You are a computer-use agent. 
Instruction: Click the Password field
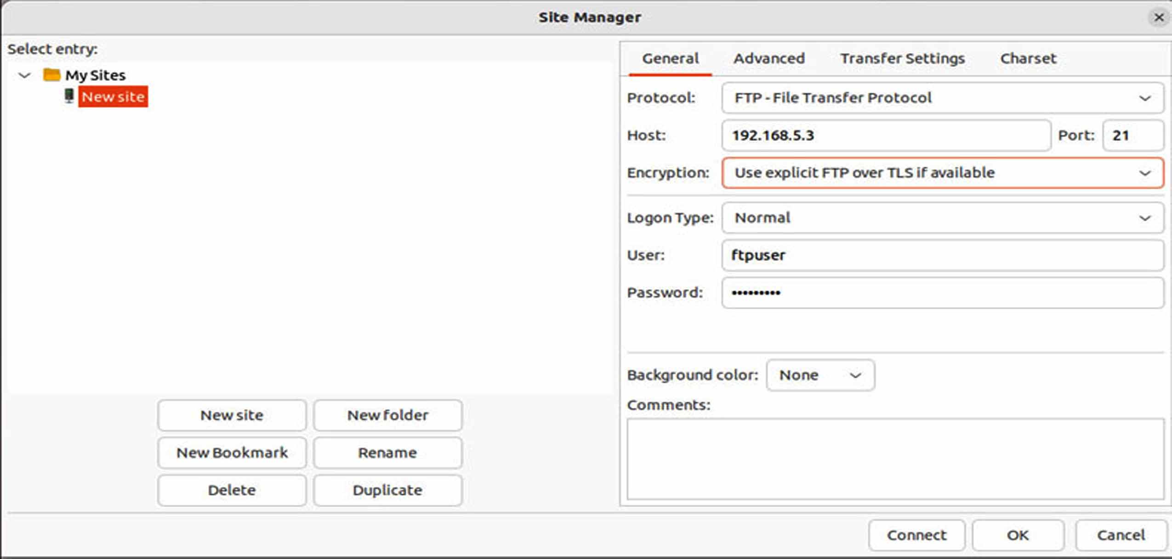pyautogui.click(x=942, y=292)
